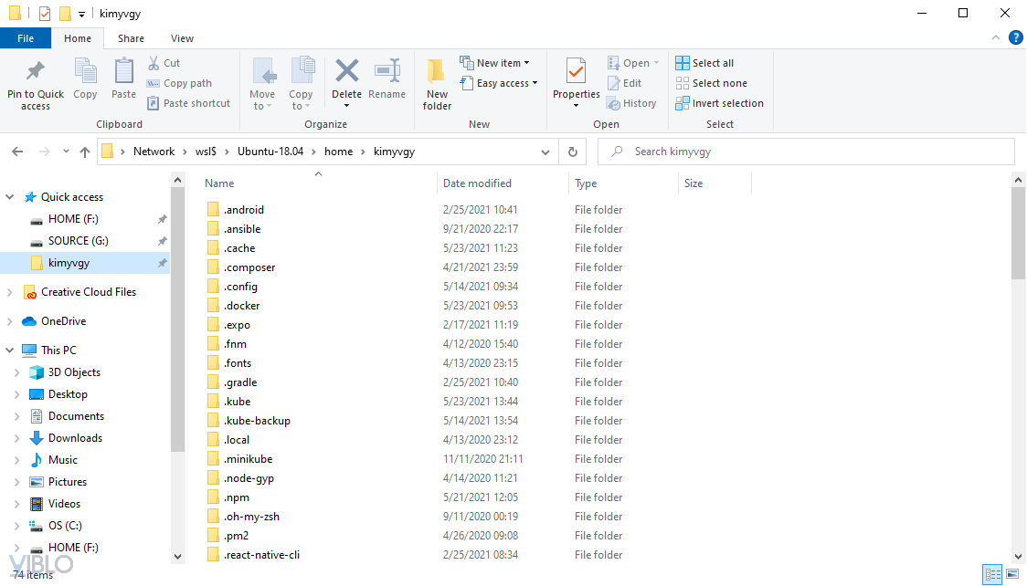The image size is (1027, 586).
Task: Collapse the This PC tree node
Action: (x=10, y=350)
